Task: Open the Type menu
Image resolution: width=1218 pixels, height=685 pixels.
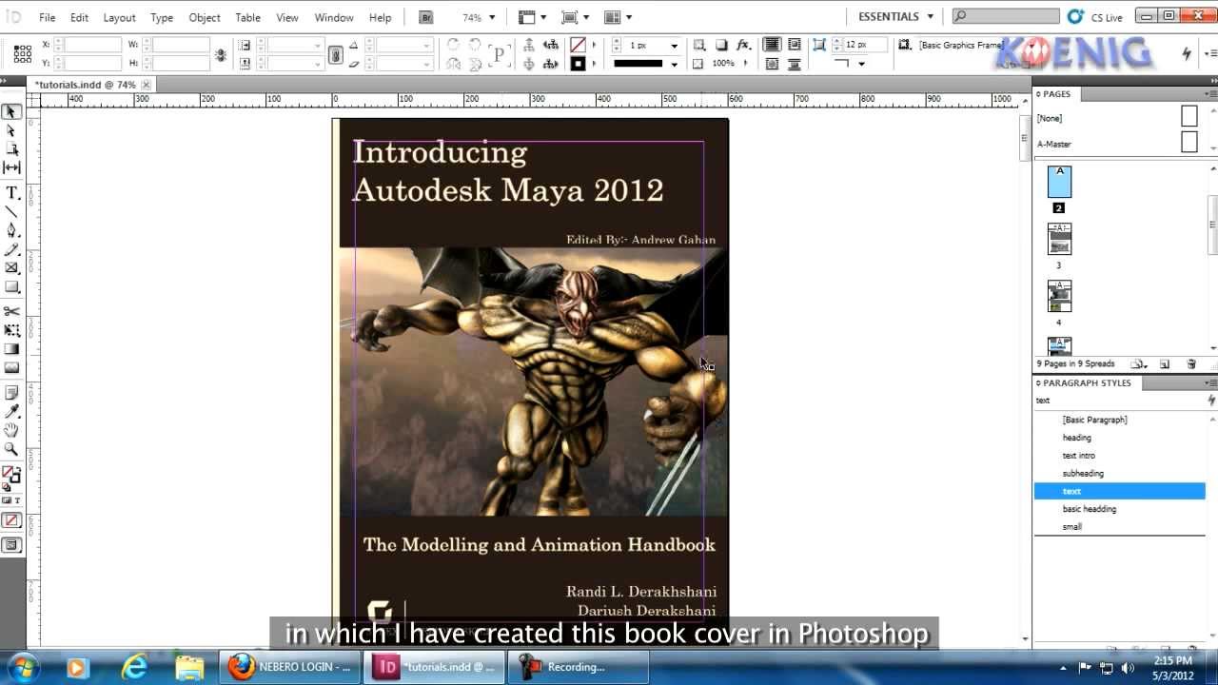Action: (162, 17)
